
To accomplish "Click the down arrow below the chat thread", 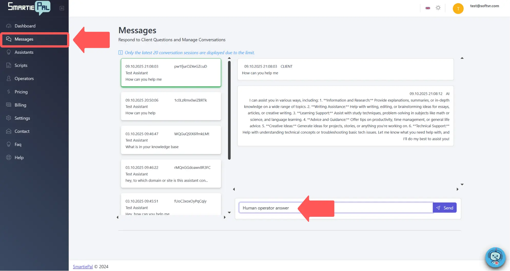I will coord(462,185).
